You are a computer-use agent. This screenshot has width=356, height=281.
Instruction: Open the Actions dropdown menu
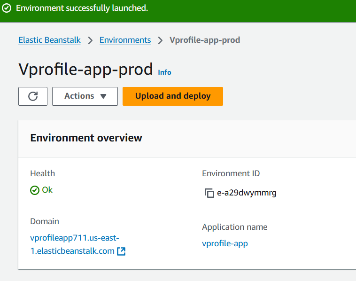click(x=85, y=96)
